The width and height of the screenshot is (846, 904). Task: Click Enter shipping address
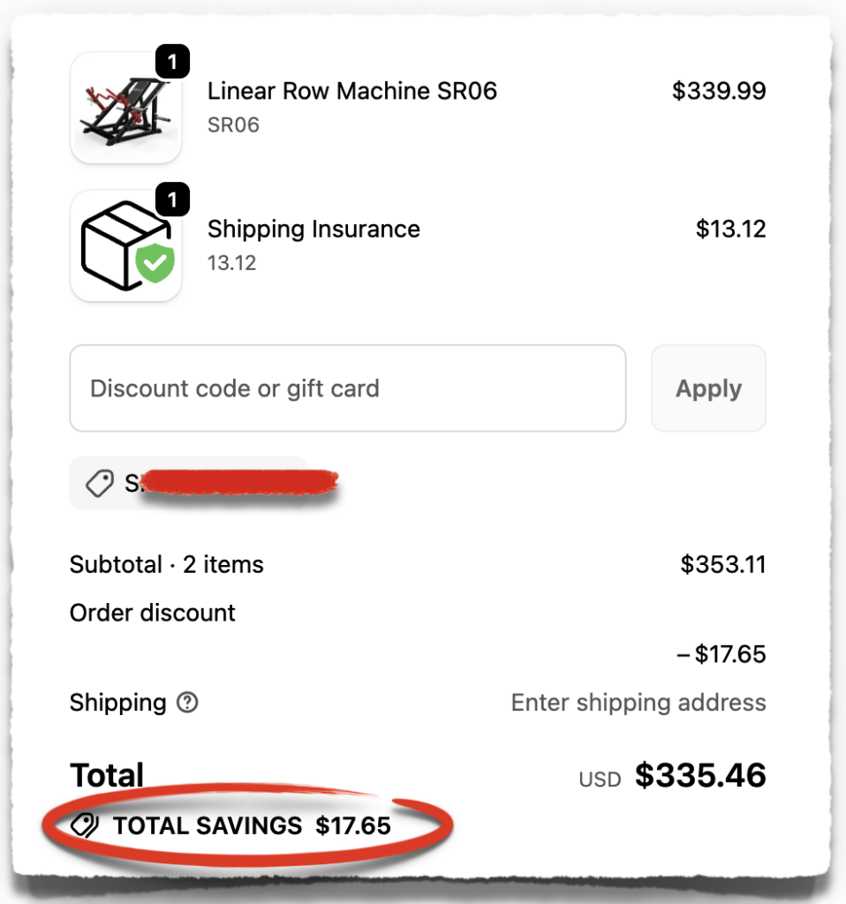click(638, 703)
